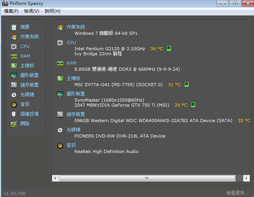The width and height of the screenshot is (254, 197).
Task: Open the 檢視(V) menu
Action: click(32, 11)
